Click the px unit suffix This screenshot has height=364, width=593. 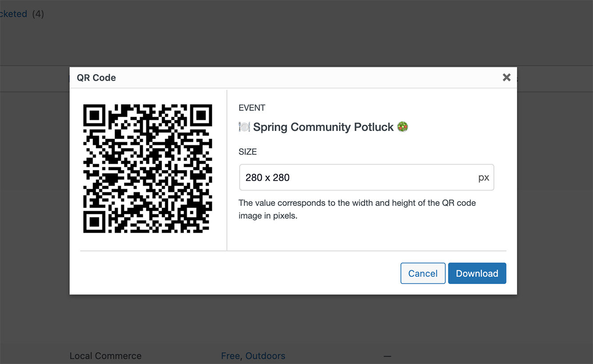coord(484,178)
